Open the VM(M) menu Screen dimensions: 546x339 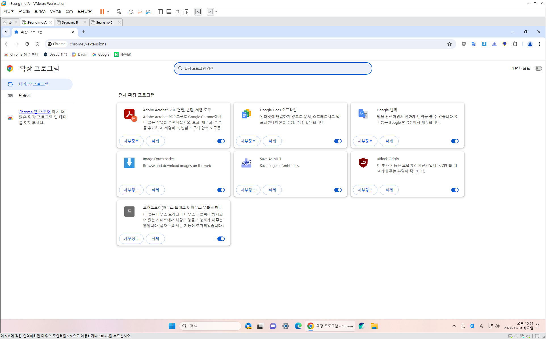(55, 12)
